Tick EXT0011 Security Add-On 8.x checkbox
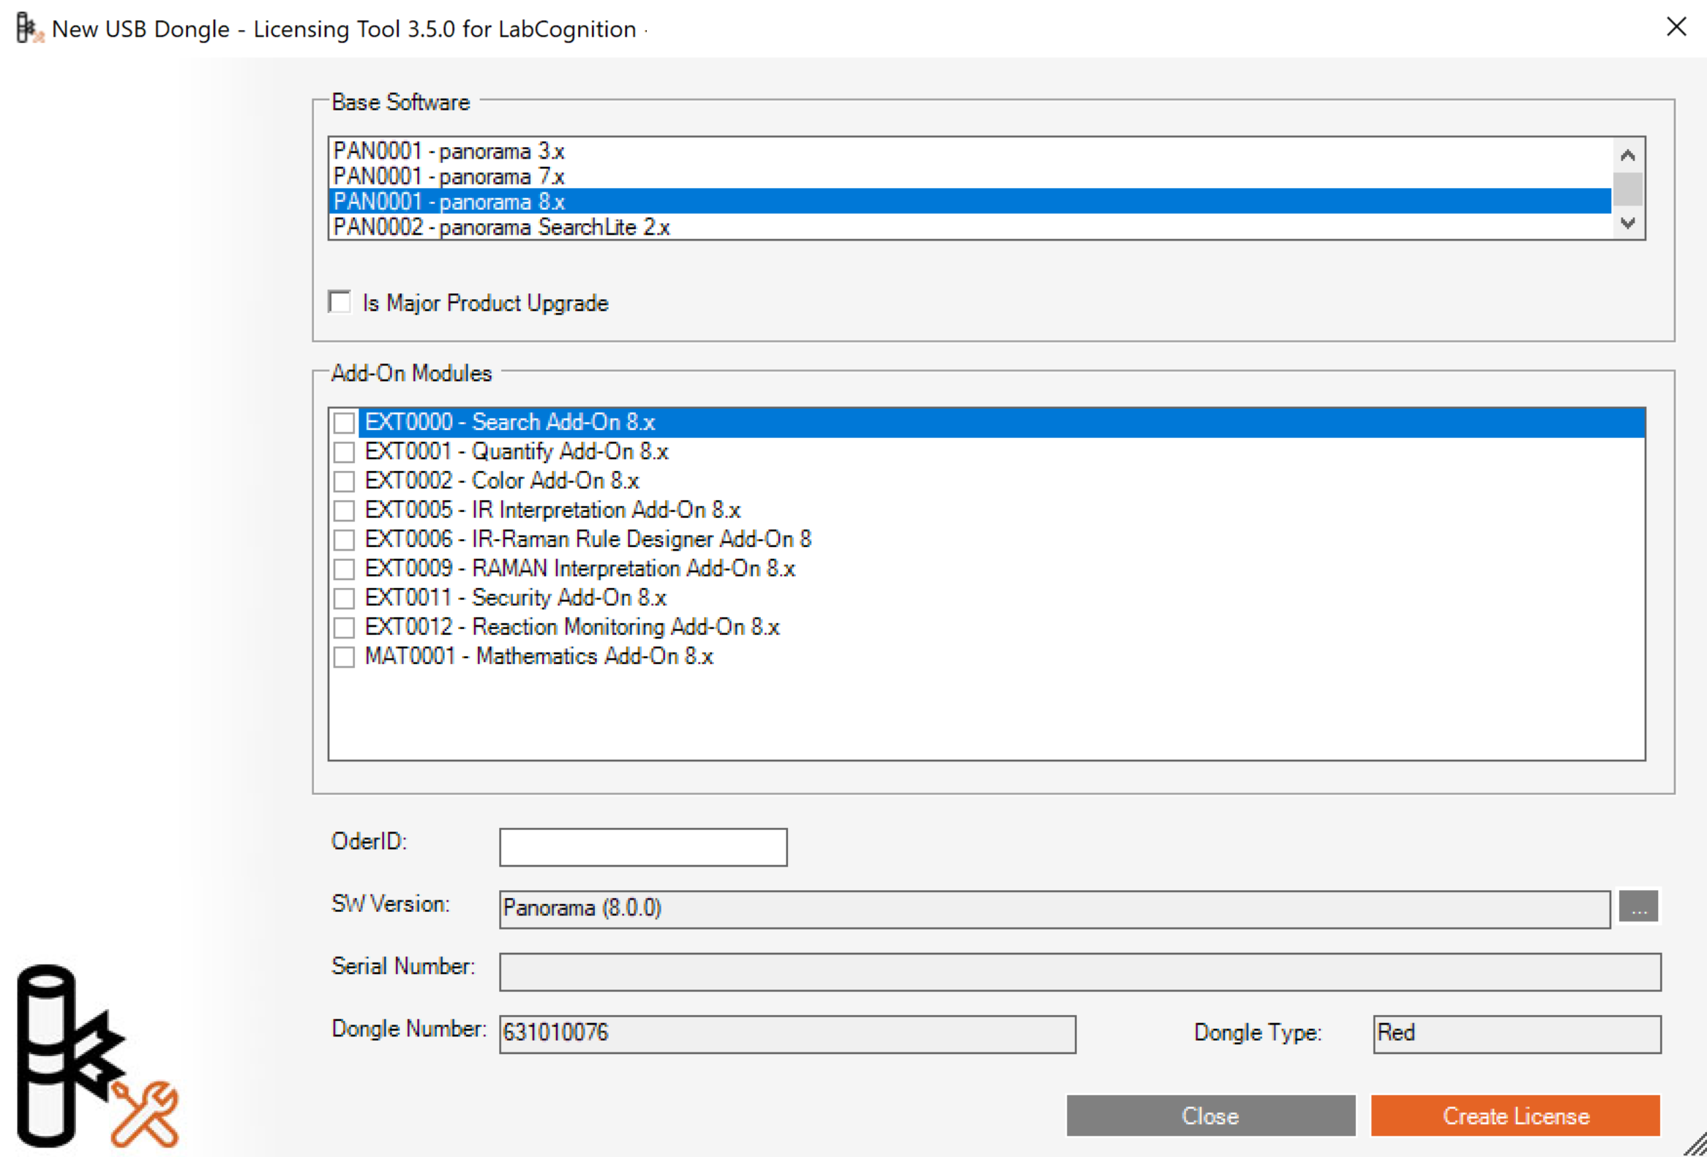1707x1157 pixels. point(344,598)
